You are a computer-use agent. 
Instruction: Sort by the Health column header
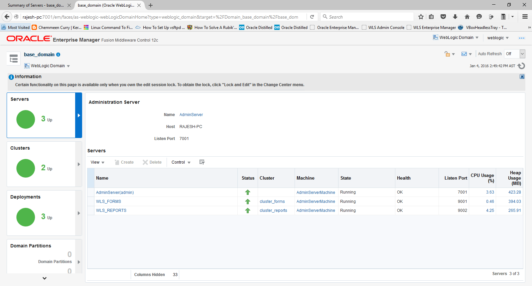(x=417, y=178)
